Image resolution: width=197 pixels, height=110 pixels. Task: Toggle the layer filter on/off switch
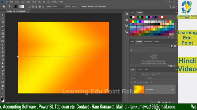click(x=159, y=74)
